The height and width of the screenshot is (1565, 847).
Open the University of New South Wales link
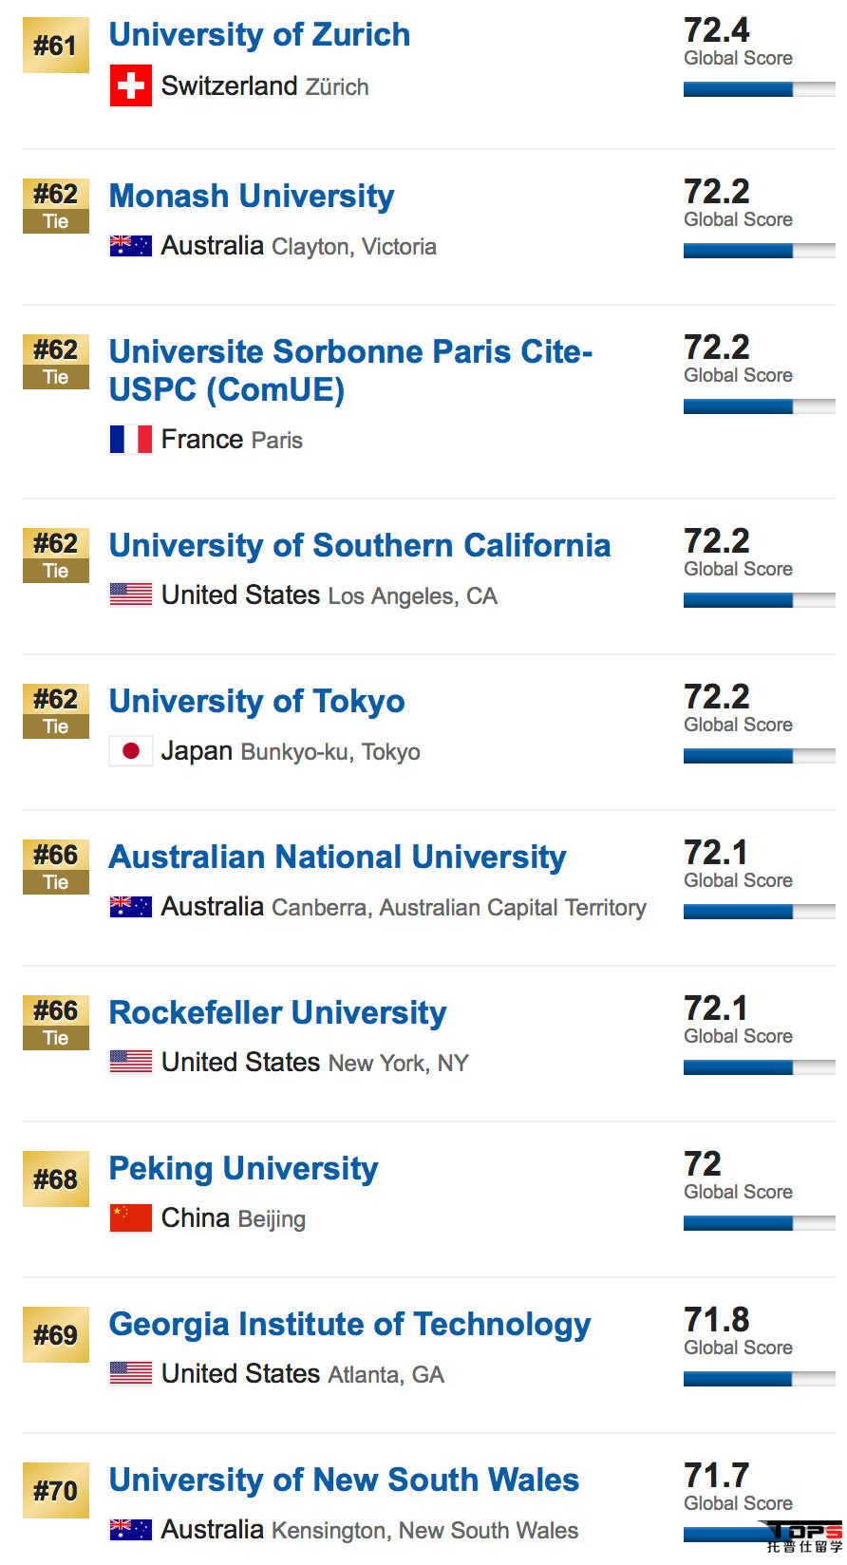(x=344, y=1480)
